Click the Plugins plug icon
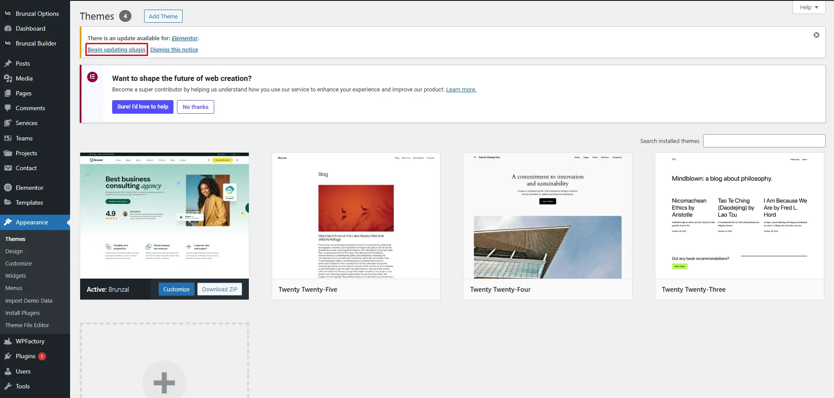This screenshot has height=398, width=834. (8, 356)
